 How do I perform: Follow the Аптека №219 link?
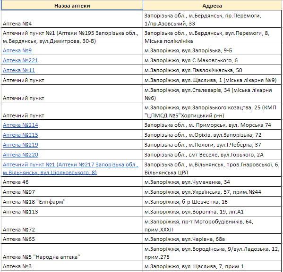point(20,145)
